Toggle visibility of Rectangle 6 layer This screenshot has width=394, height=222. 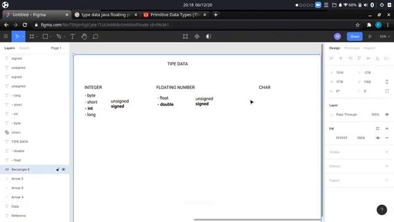pyautogui.click(x=63, y=170)
